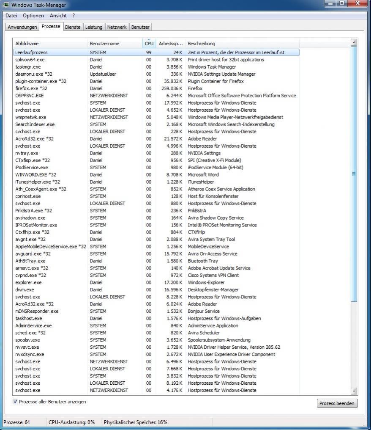
Task: Select the armsvc.exe *32 process
Action: click(x=156, y=268)
